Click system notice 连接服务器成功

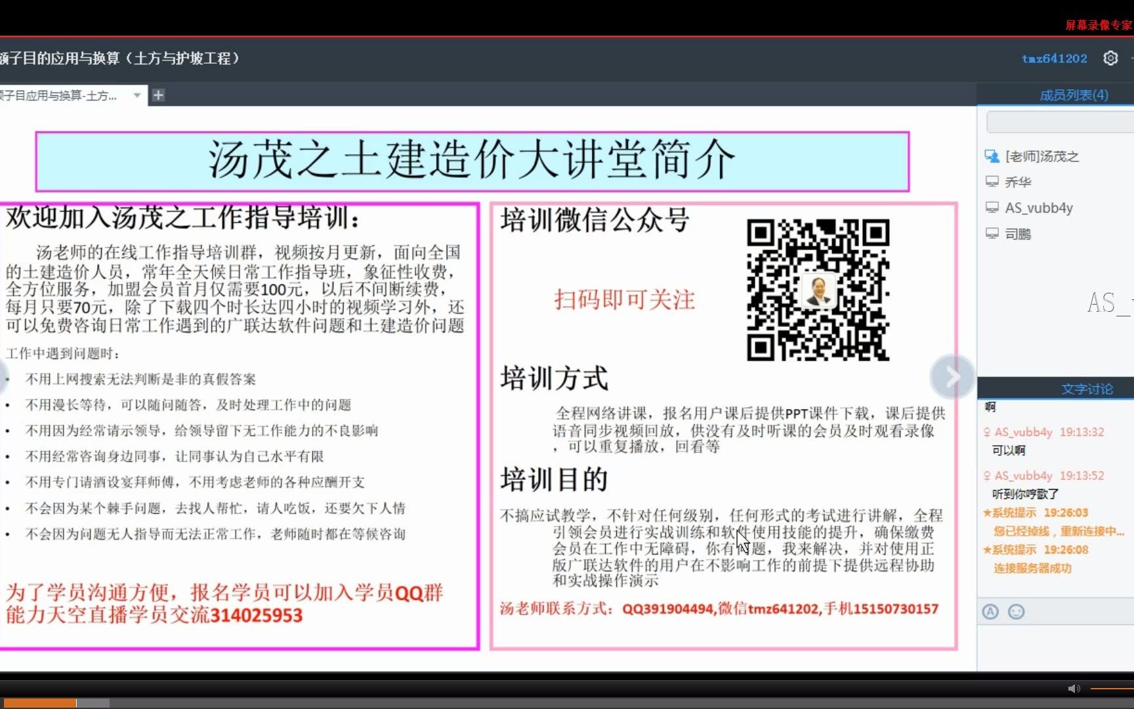(x=1032, y=569)
